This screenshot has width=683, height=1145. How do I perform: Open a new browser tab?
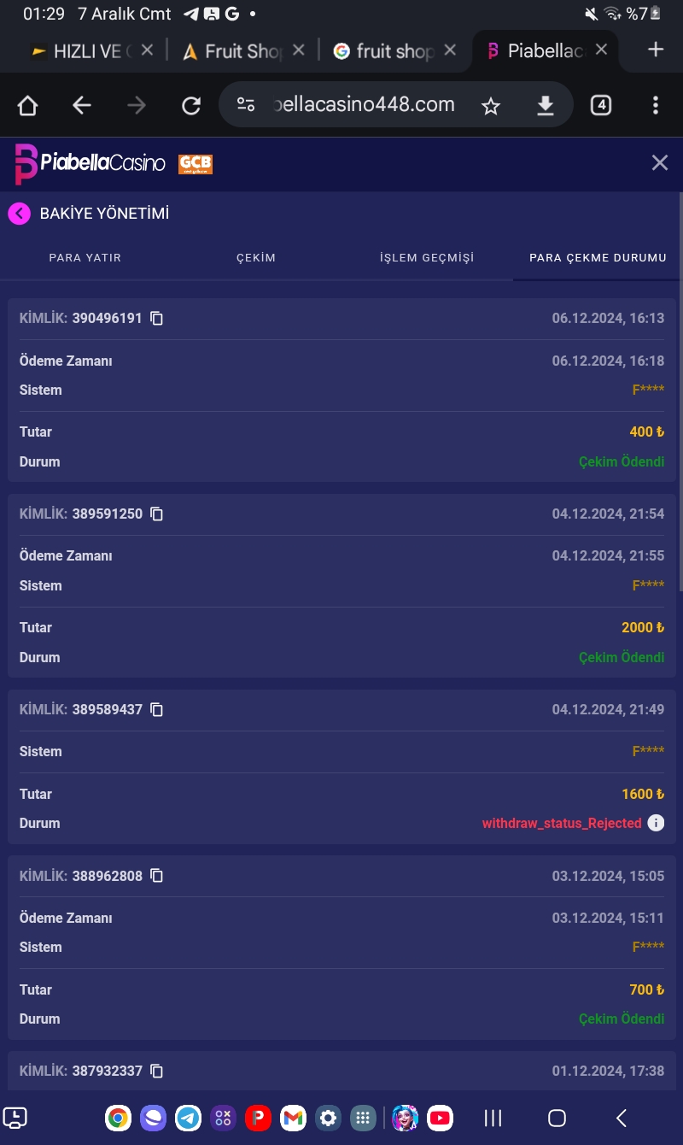[x=655, y=50]
